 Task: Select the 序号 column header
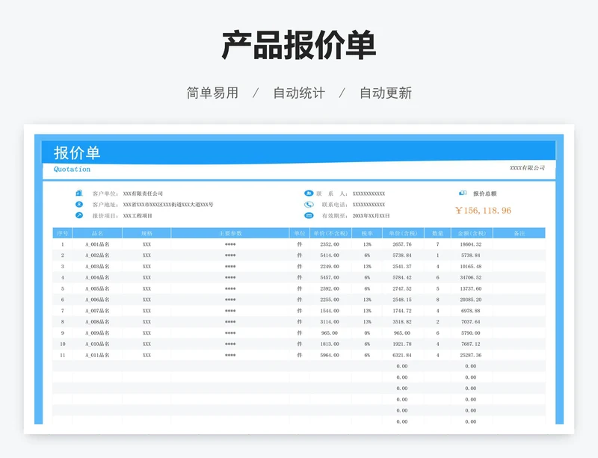coord(62,233)
